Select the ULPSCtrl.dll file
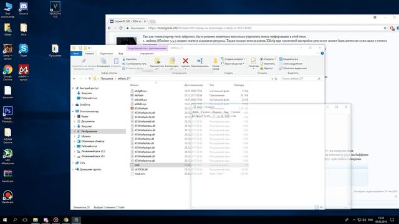 (x=139, y=169)
